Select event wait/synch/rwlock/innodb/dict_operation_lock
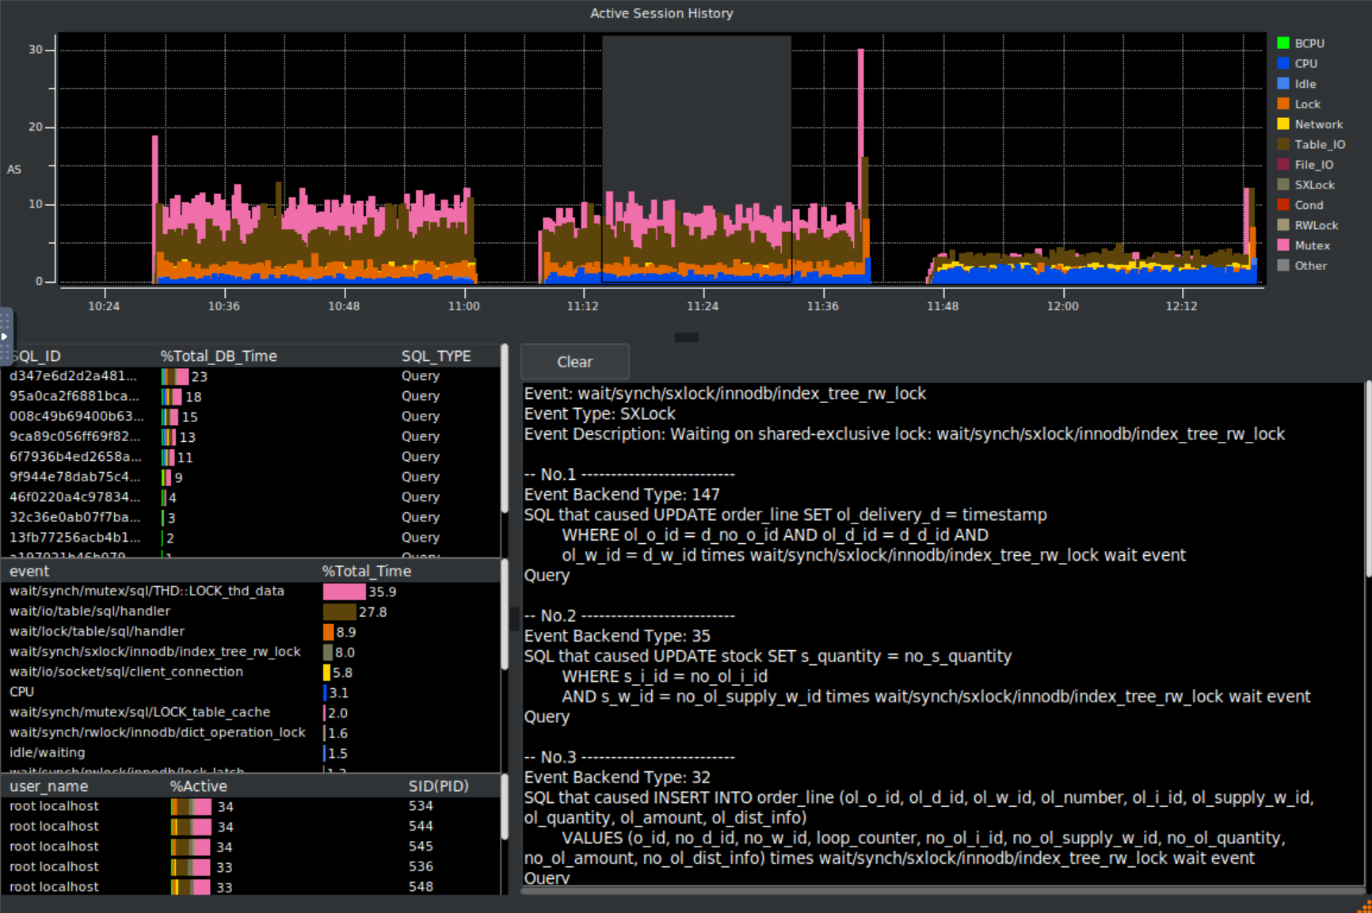This screenshot has width=1372, height=913. 250,732
